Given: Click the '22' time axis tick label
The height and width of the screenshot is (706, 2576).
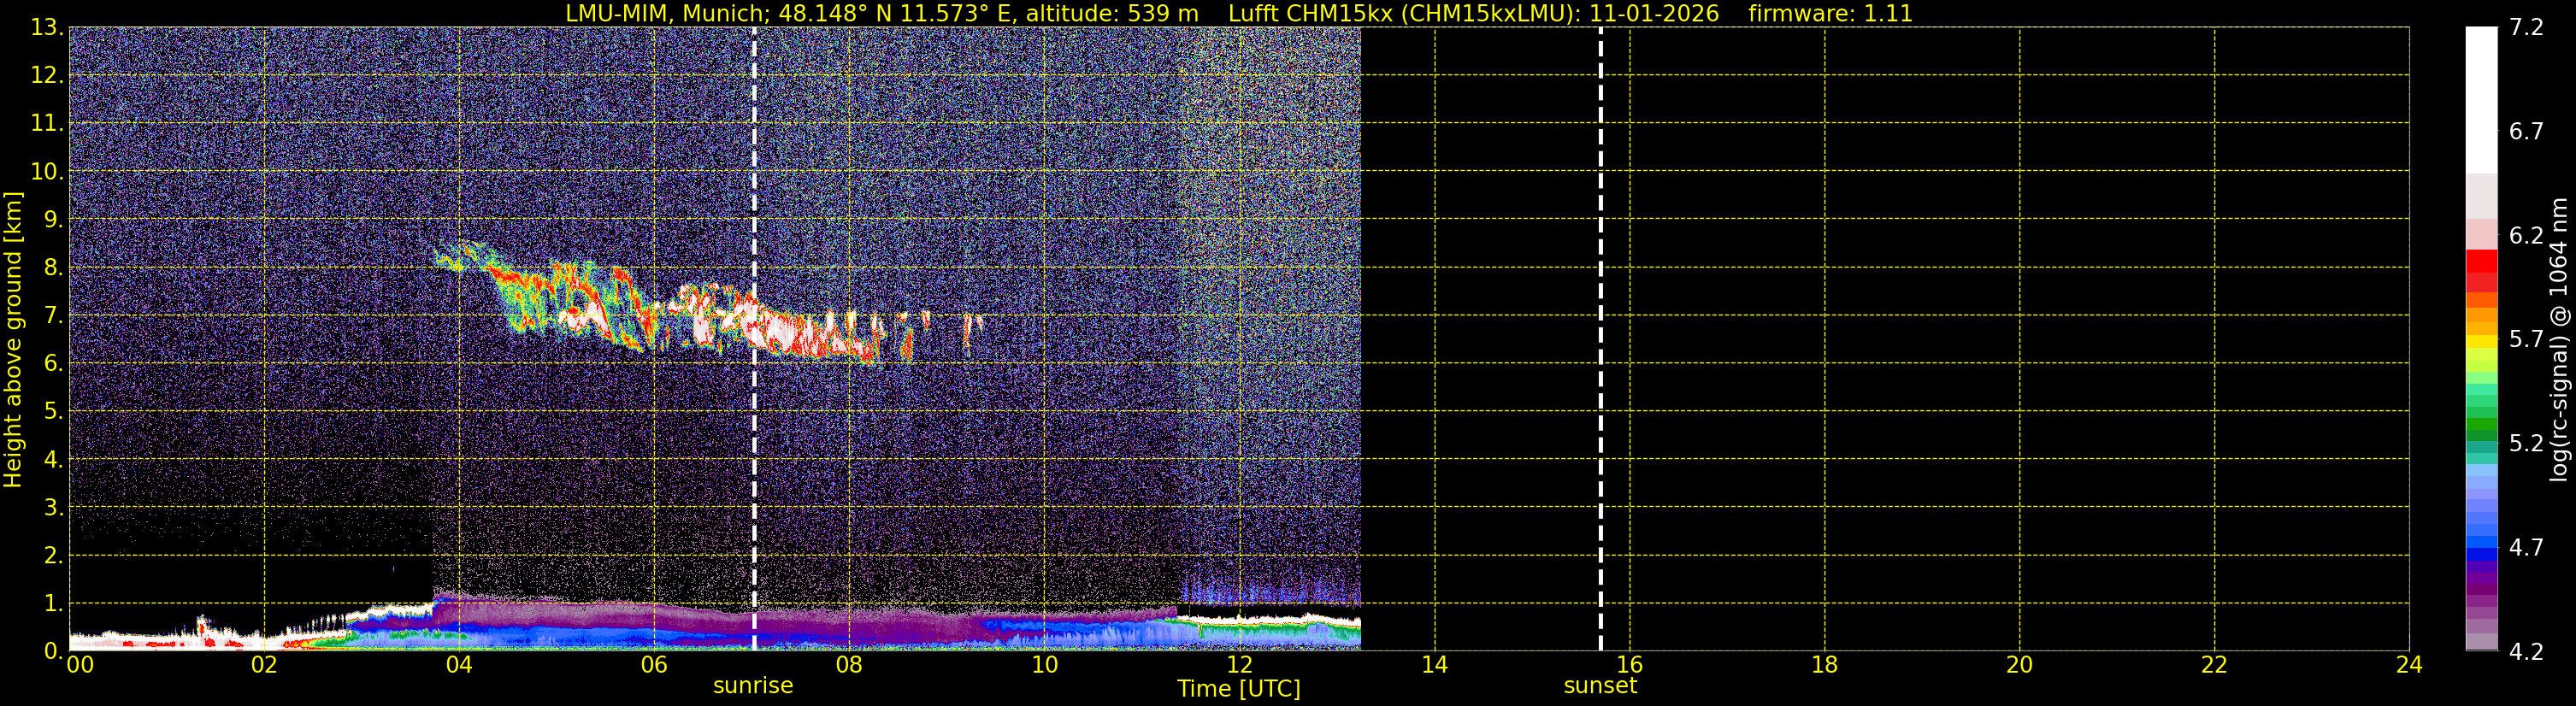Looking at the screenshot, I should tap(2214, 664).
